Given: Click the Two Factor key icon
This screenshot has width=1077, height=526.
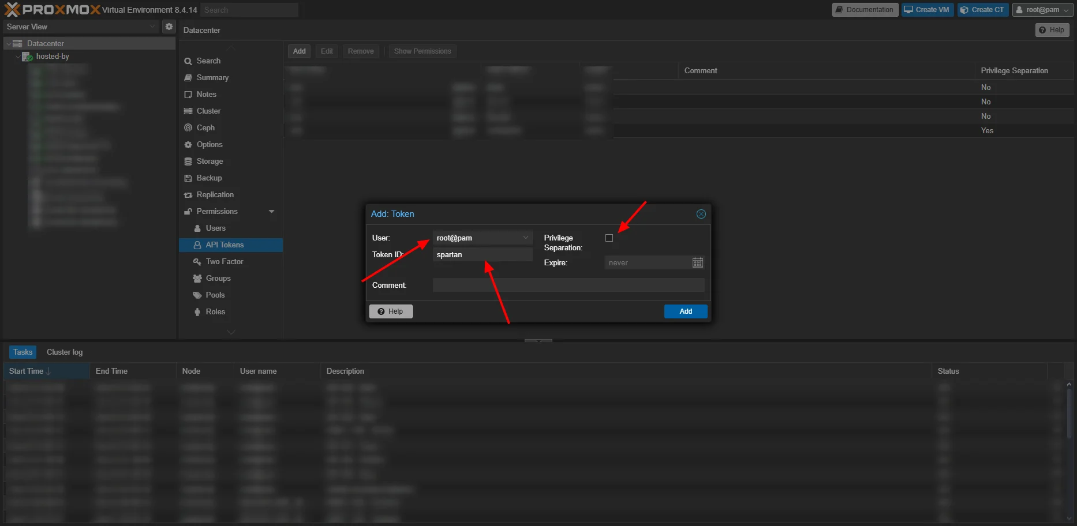Looking at the screenshot, I should pos(197,262).
